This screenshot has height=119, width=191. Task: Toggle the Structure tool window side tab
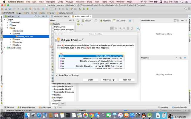click(1, 48)
